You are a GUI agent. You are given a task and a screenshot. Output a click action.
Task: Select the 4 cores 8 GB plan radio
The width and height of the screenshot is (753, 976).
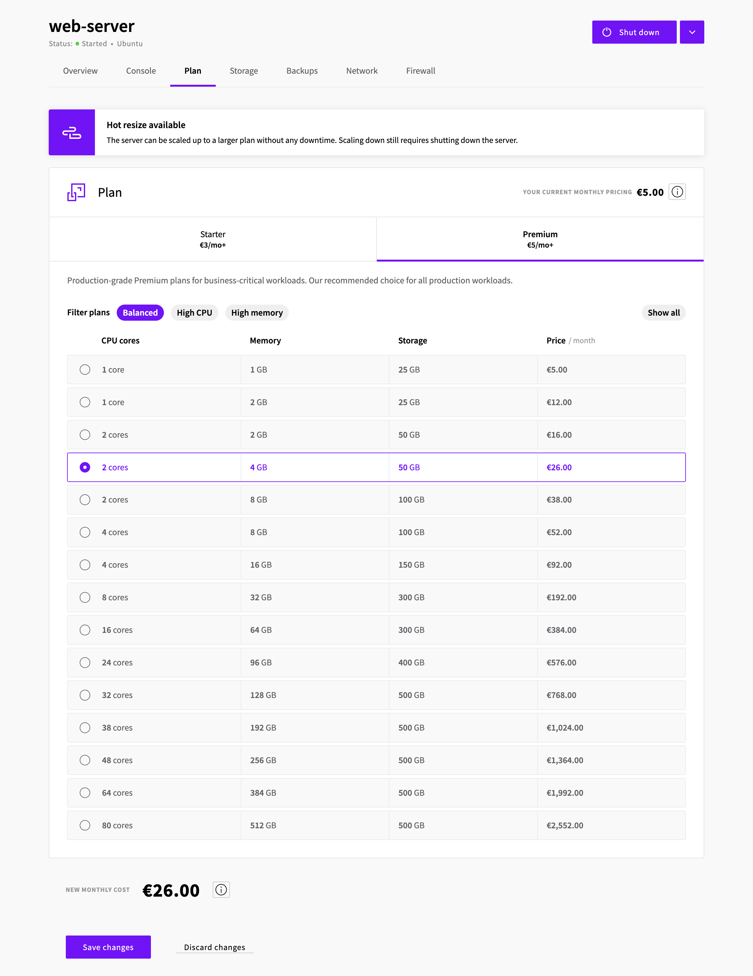point(85,532)
